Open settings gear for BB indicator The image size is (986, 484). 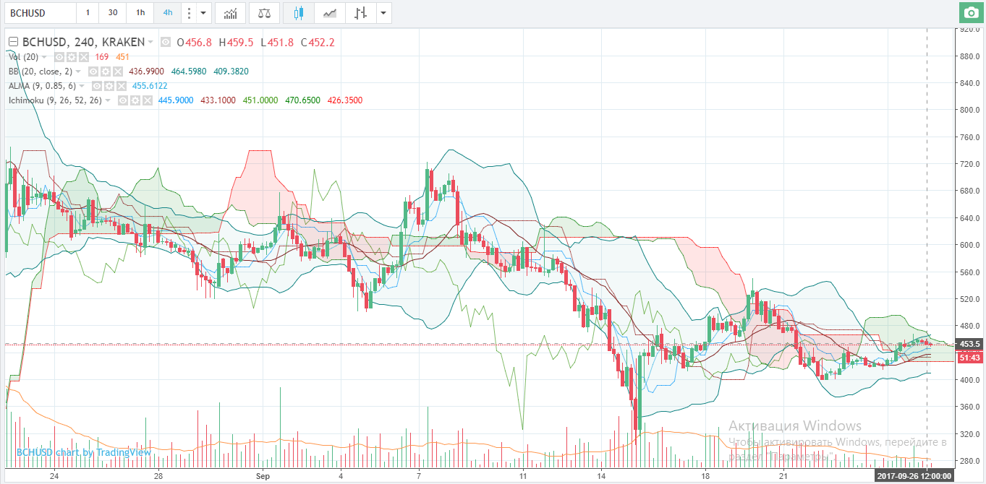(x=105, y=72)
